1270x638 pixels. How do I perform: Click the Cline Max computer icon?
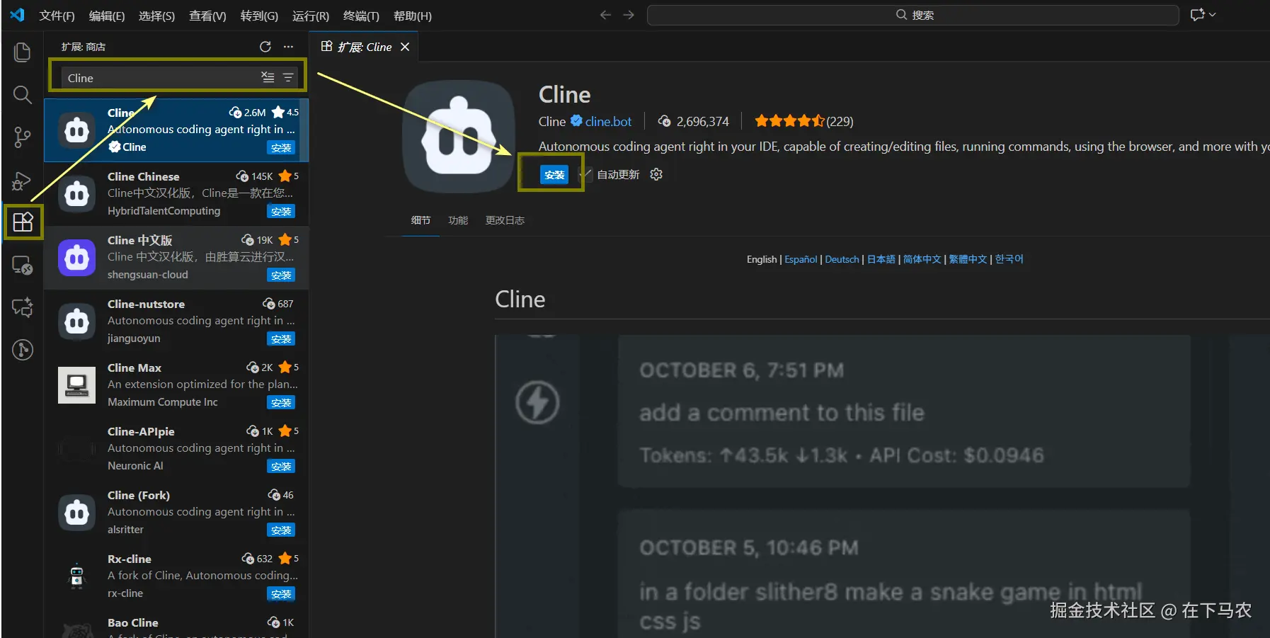[x=76, y=385]
